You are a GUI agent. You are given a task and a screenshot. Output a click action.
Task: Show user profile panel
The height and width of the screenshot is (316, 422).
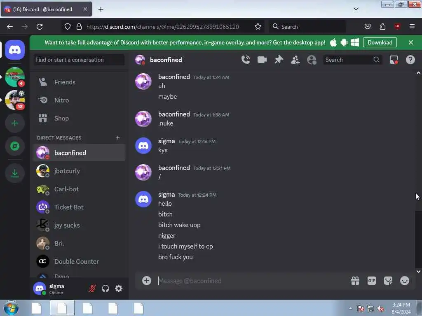tap(312, 60)
